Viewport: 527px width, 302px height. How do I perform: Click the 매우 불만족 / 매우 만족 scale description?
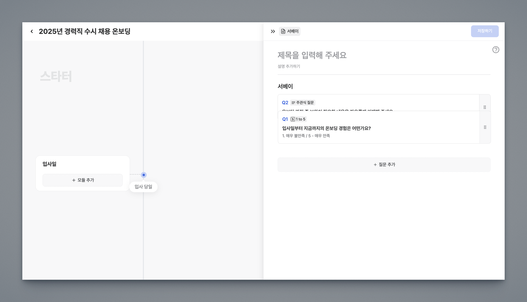coord(306,136)
